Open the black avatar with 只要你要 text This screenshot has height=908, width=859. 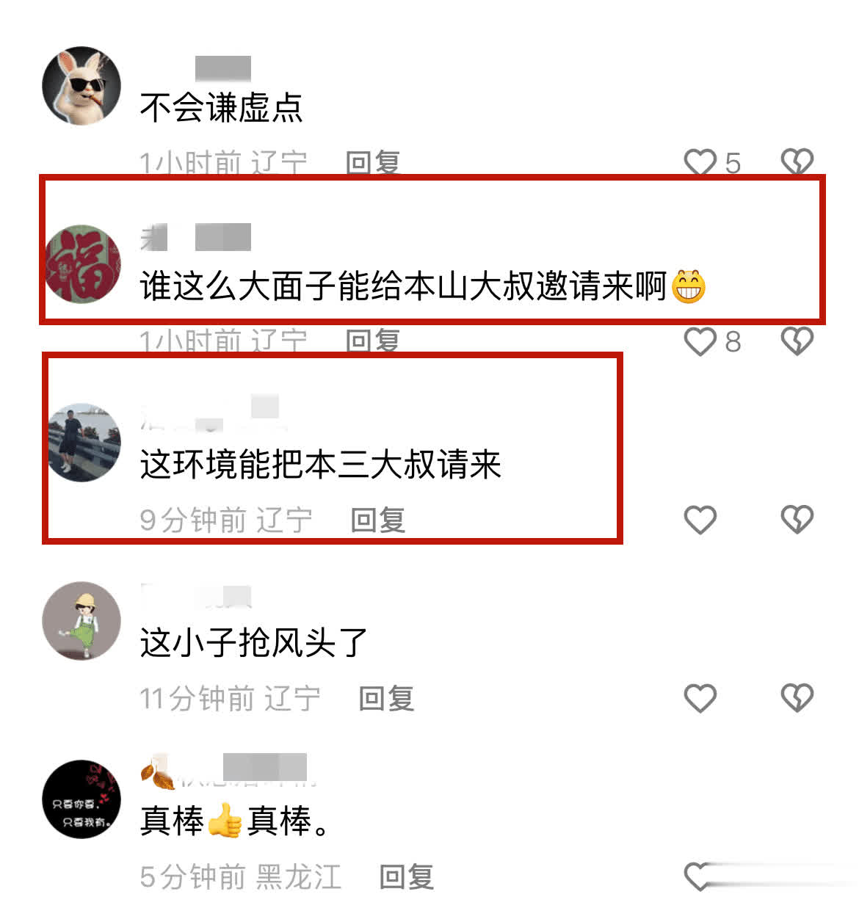(81, 799)
